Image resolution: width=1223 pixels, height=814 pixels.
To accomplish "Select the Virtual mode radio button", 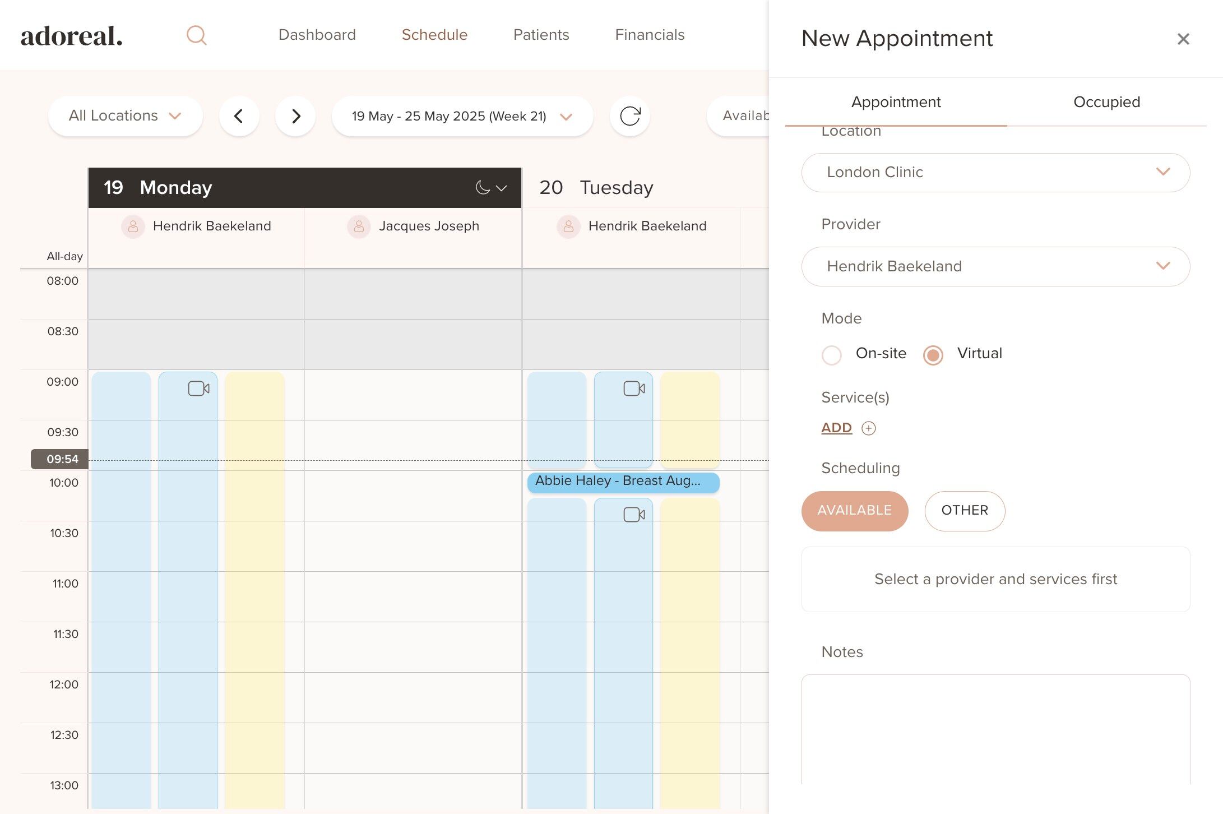I will (933, 355).
